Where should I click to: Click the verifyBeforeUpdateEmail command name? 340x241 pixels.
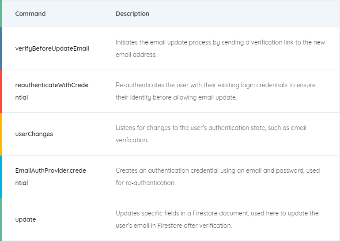coord(52,48)
